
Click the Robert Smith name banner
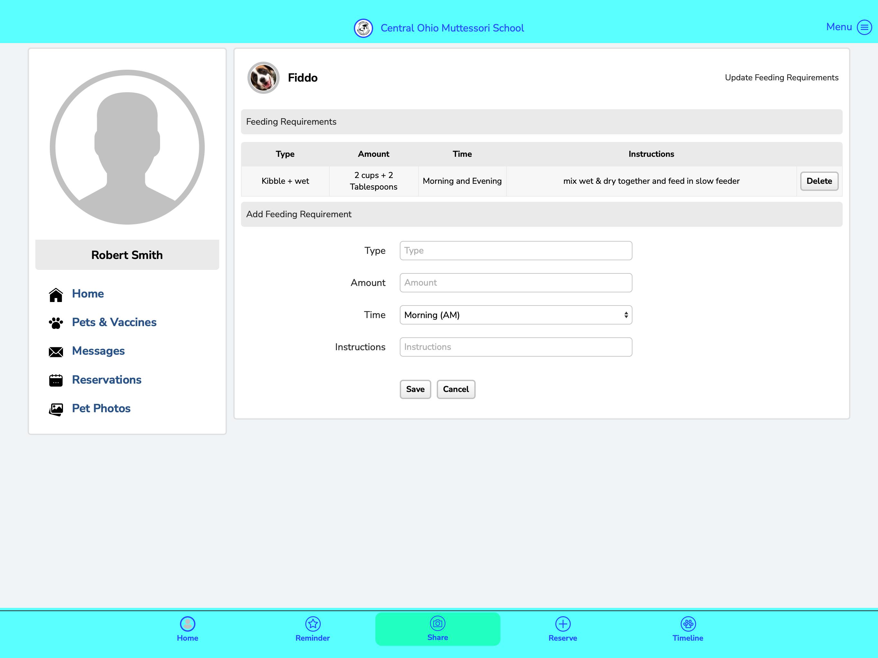127,255
